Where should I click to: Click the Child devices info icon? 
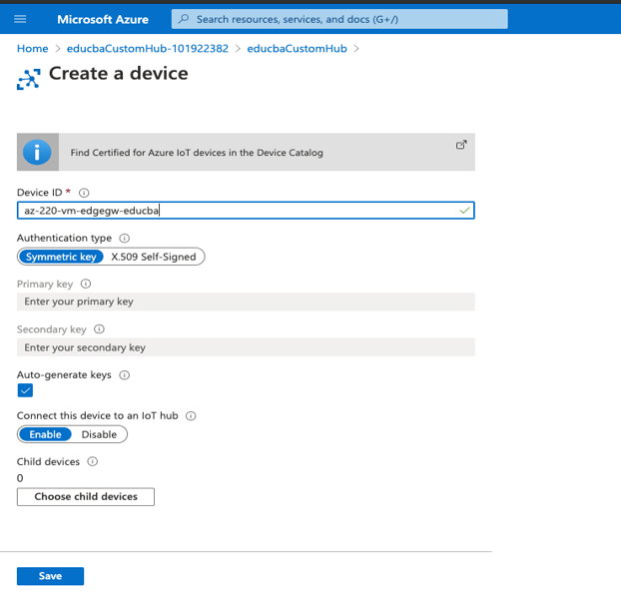click(x=92, y=461)
